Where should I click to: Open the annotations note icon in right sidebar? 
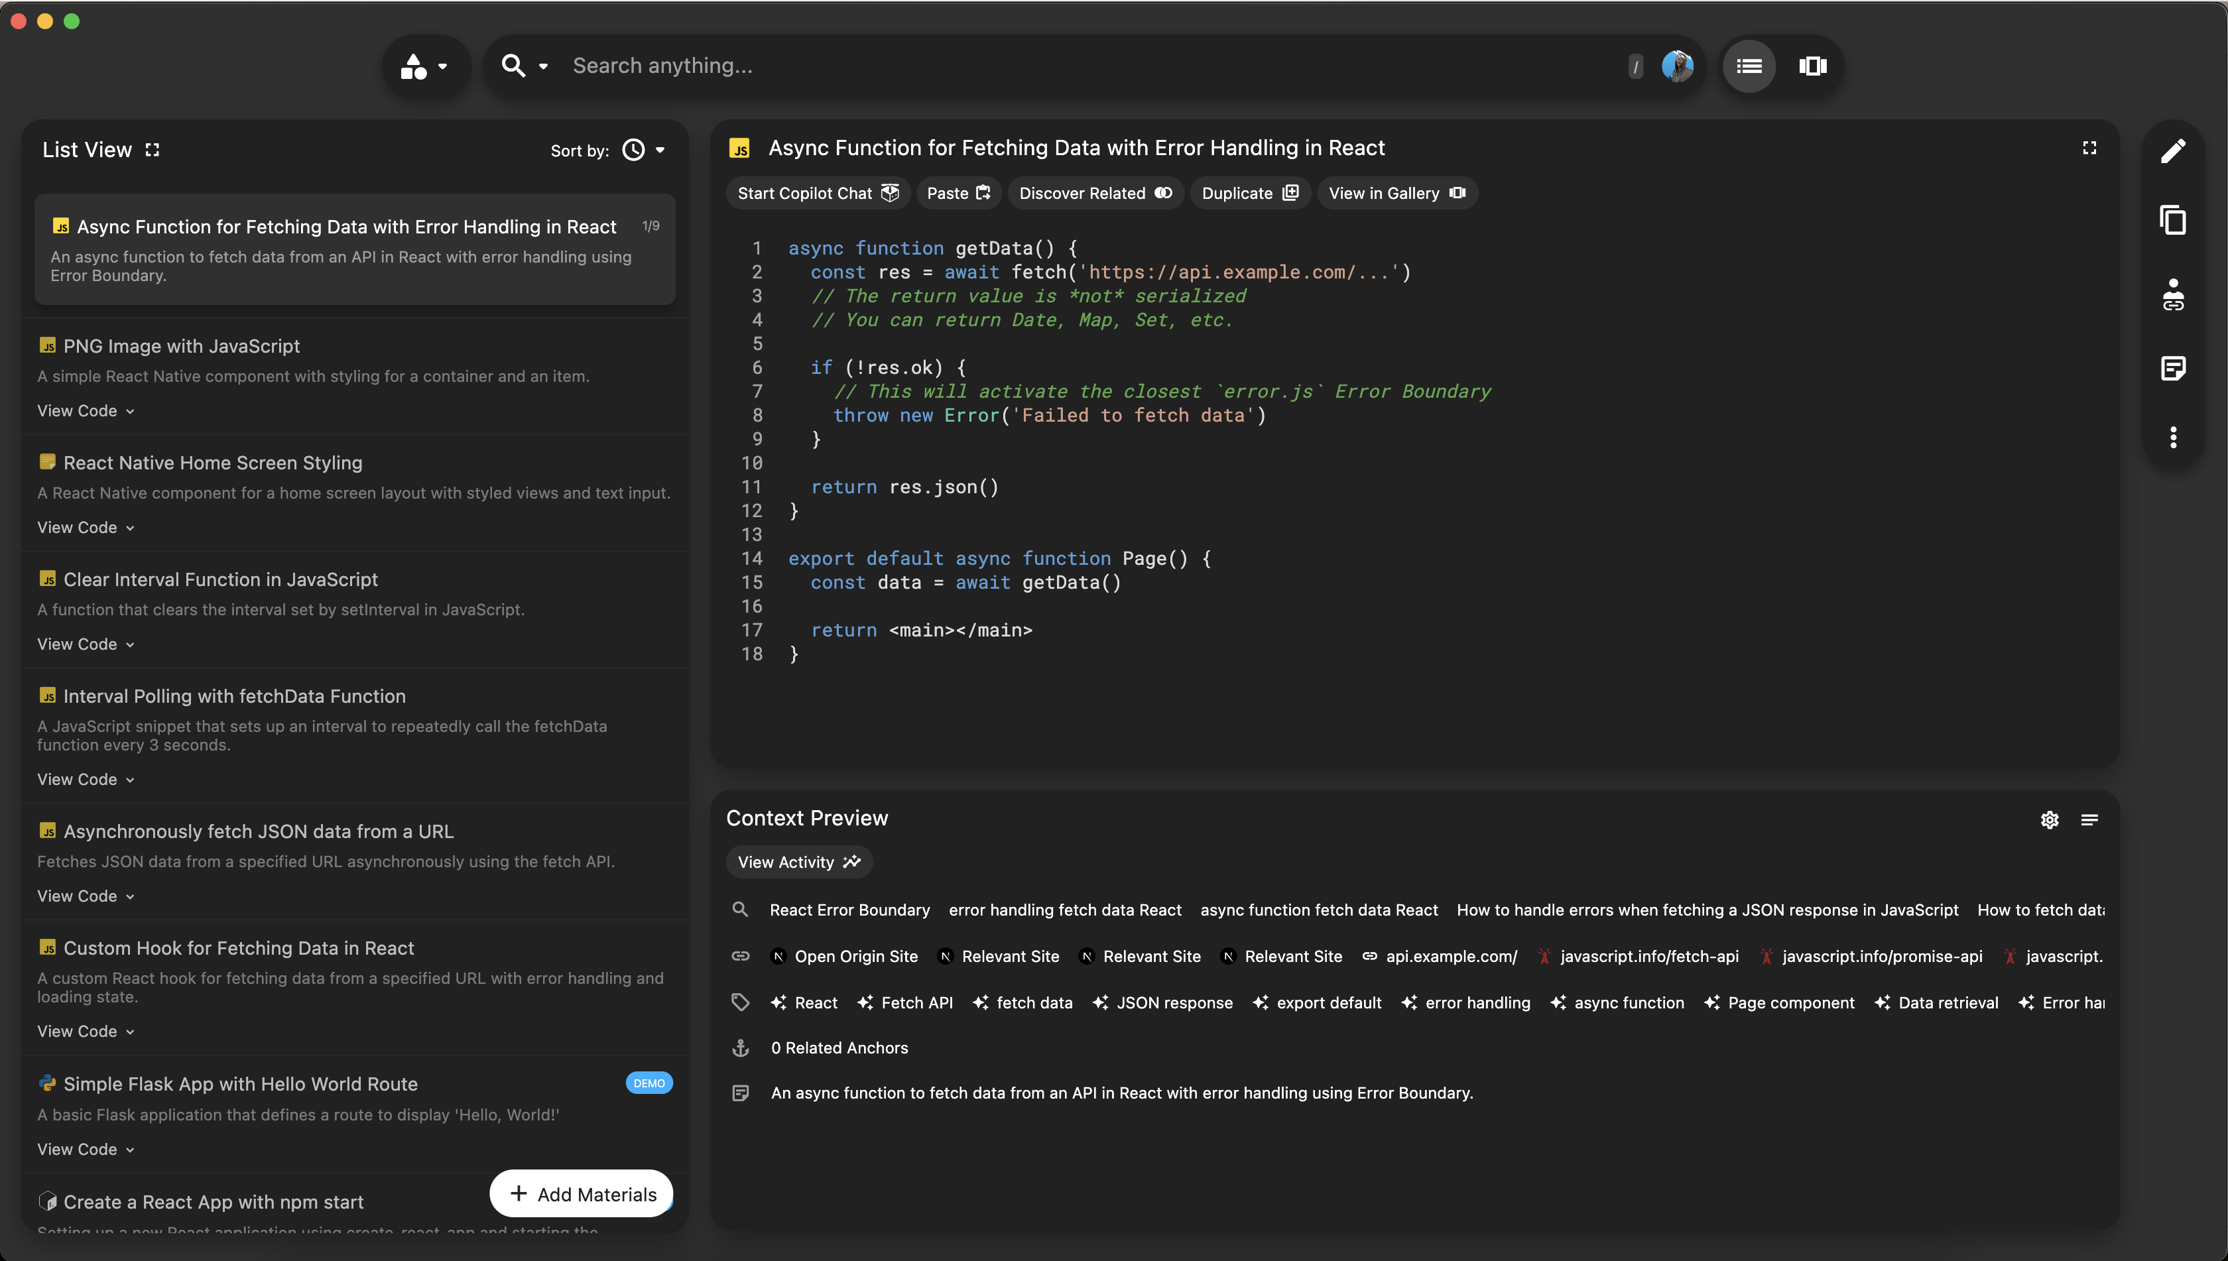(x=2172, y=368)
